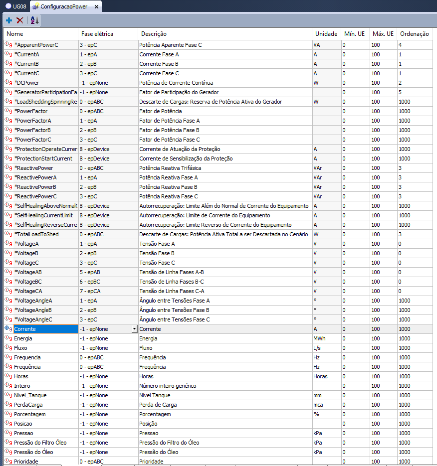Open the Fase elétrica dropdown in Corrente row
The width and height of the screenshot is (437, 466).
point(135,329)
